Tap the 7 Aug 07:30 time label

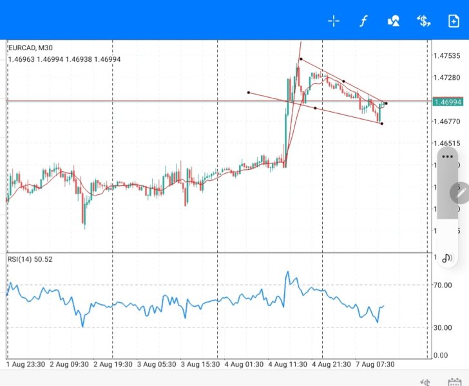pos(375,365)
